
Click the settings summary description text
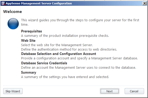[65, 77]
